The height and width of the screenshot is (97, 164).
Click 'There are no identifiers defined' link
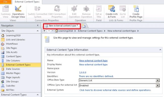click(96, 76)
